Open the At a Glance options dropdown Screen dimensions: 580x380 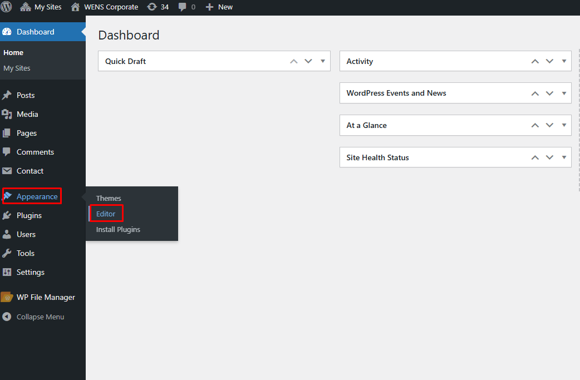click(564, 125)
